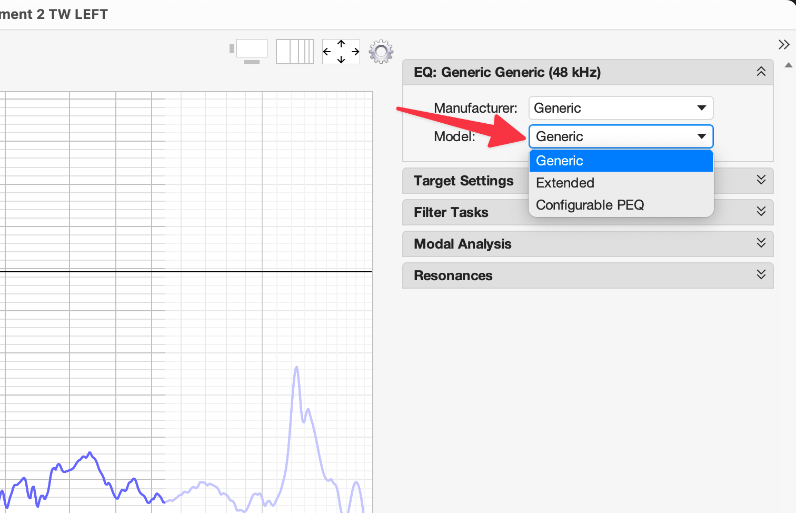Expand Filter Tasks using its double-down chevron
The height and width of the screenshot is (513, 796).
(x=761, y=212)
